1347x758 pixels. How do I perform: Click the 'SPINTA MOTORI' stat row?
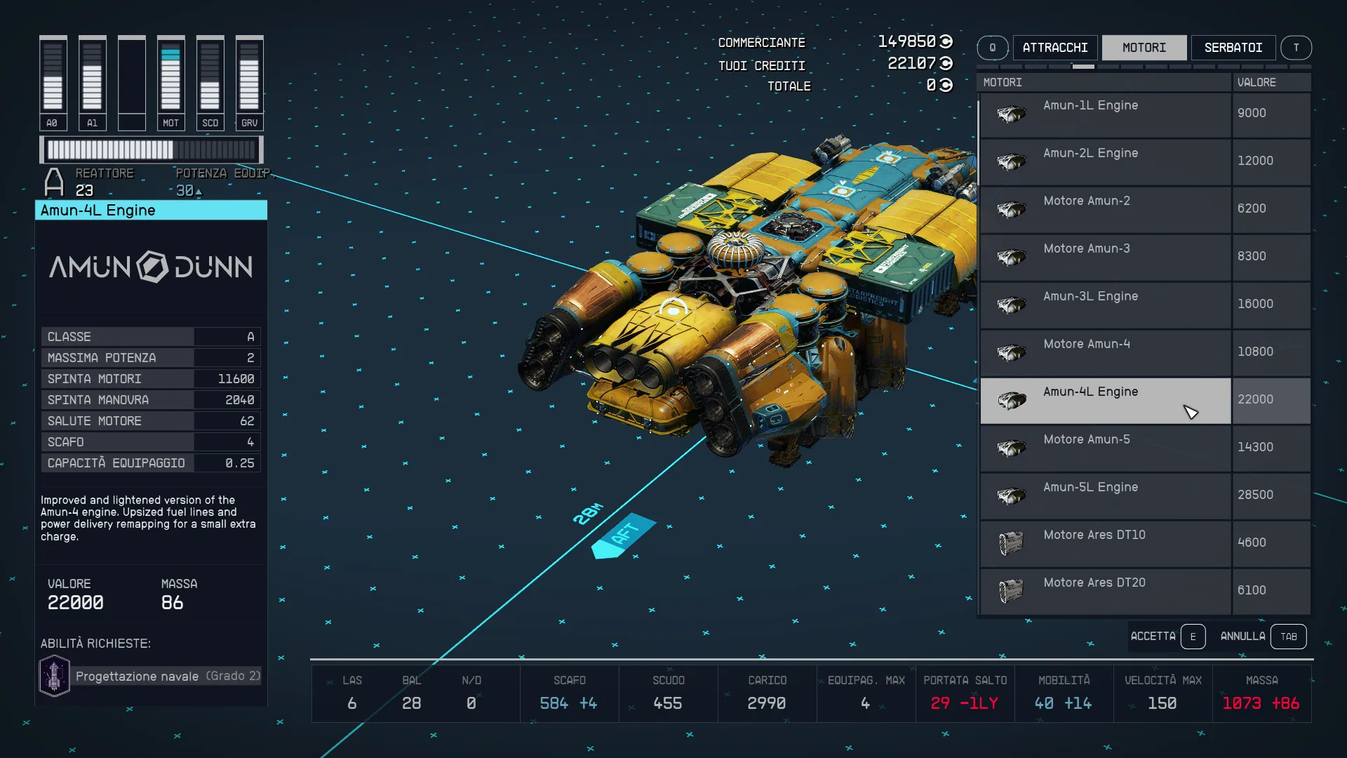pos(151,379)
